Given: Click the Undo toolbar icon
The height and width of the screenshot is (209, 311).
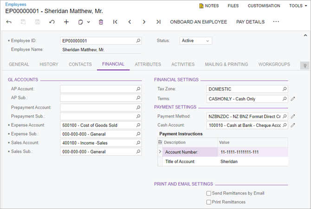Looking at the screenshot, I should pyautogui.click(x=52, y=22).
